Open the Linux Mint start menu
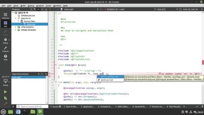The image size is (204, 115). click(x=3, y=112)
